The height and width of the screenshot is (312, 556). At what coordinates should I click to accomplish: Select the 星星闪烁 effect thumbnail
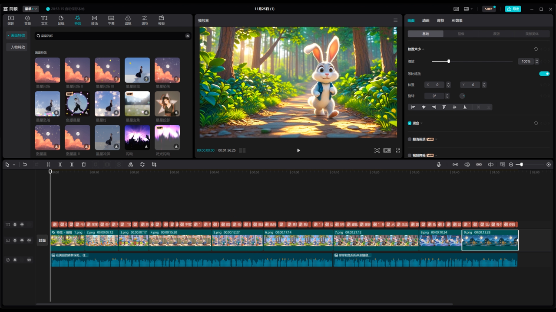click(47, 70)
